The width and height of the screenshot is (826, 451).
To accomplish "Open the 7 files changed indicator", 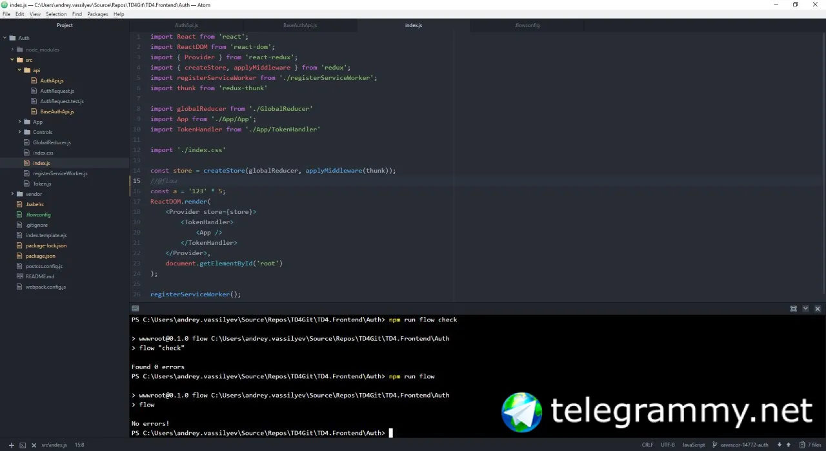I will pyautogui.click(x=811, y=445).
